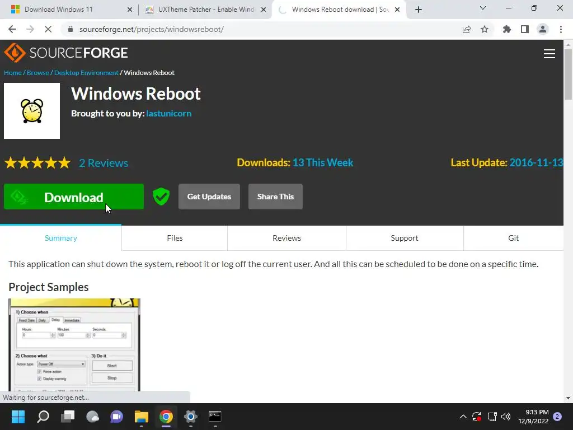The image size is (573, 430).
Task: Stop loading the page
Action: 48,29
